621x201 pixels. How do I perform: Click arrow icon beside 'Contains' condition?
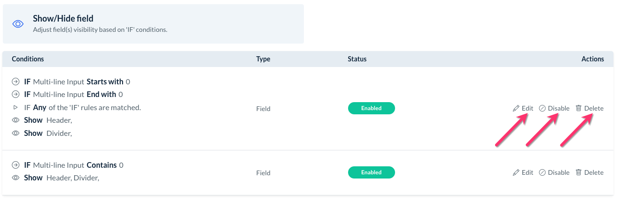pos(16,165)
